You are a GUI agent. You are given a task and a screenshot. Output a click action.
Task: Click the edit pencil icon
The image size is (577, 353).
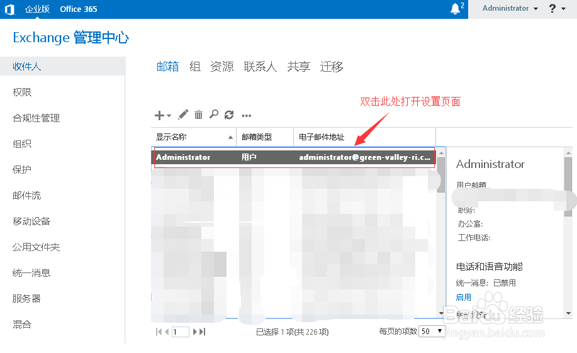click(x=183, y=115)
